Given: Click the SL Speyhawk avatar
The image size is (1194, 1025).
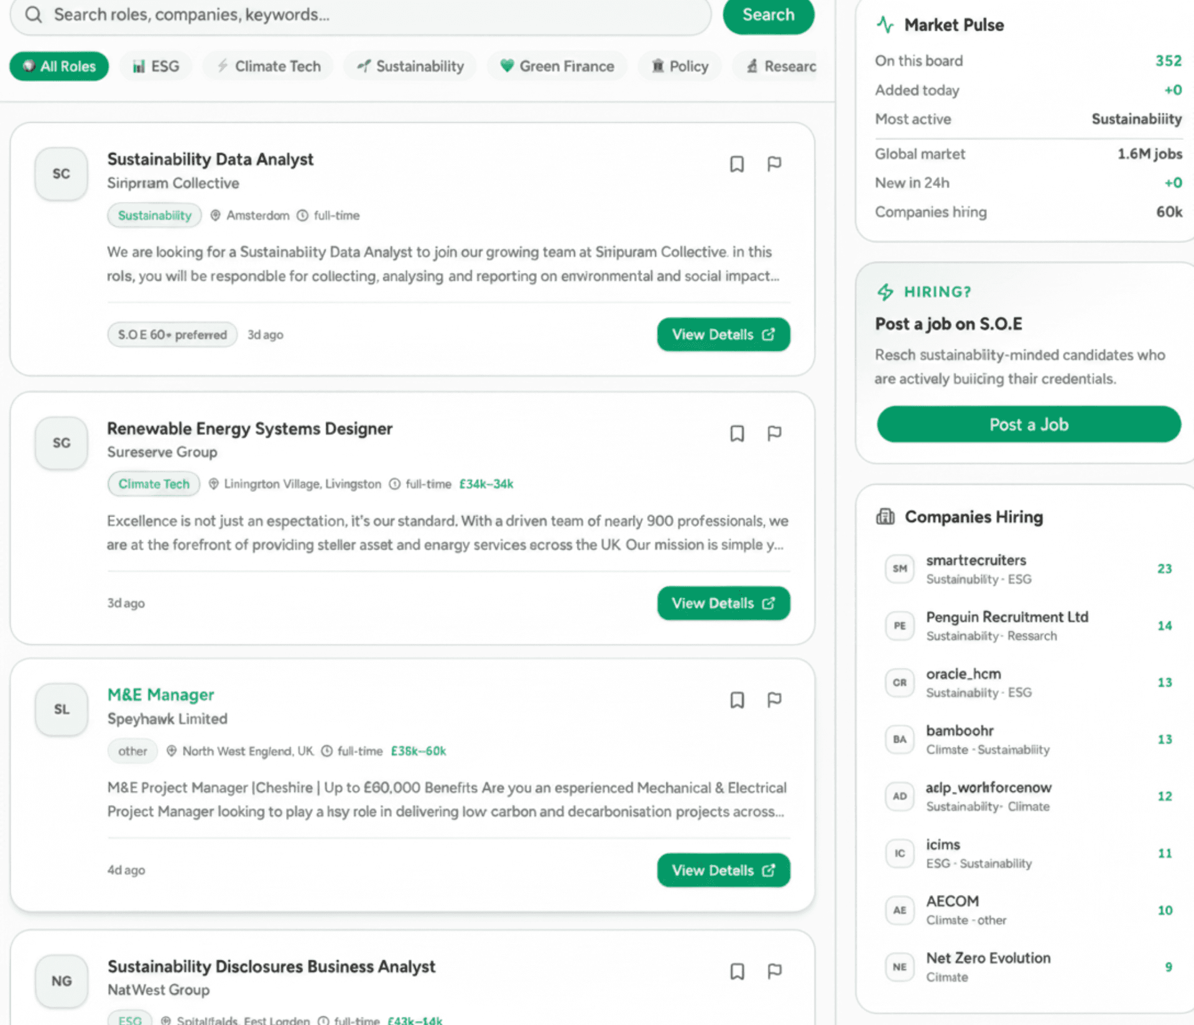Looking at the screenshot, I should (x=61, y=709).
